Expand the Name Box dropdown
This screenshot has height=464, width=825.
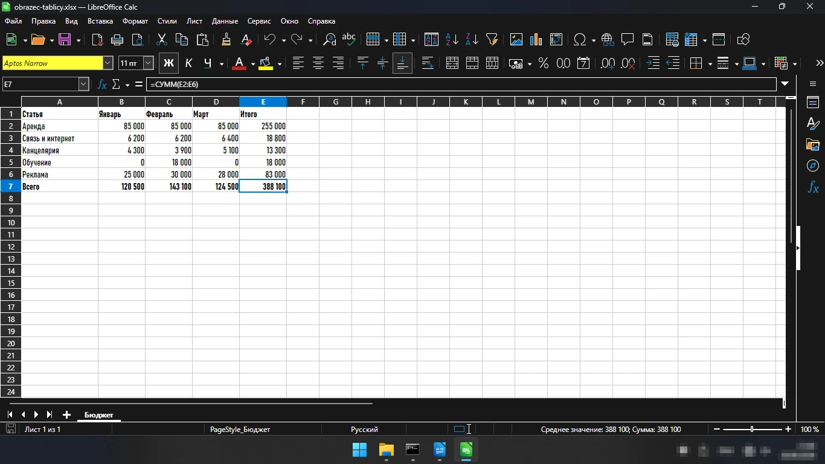click(84, 85)
